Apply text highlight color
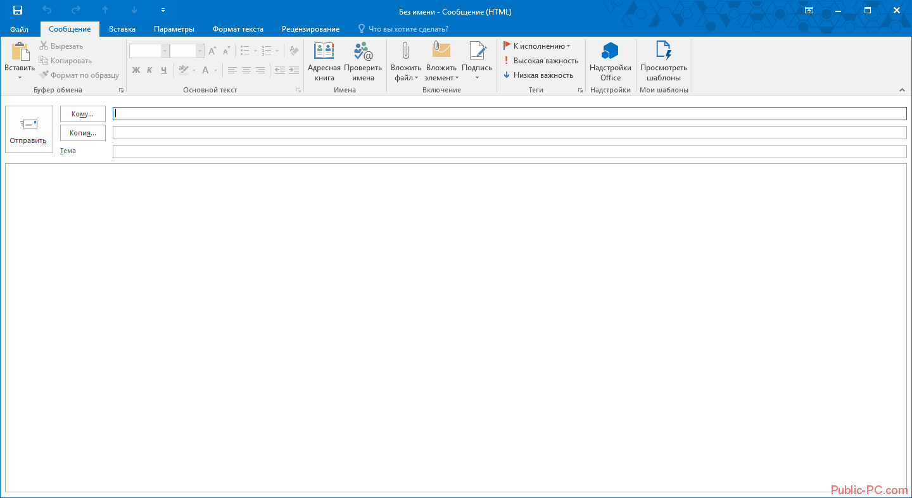The width and height of the screenshot is (912, 498). 183,70
